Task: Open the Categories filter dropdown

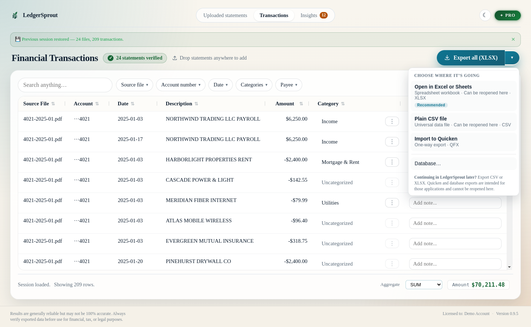Action: click(x=254, y=85)
